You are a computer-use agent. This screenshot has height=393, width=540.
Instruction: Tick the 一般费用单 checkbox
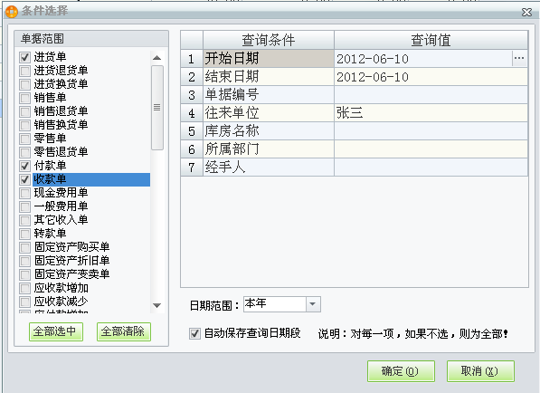pos(24,206)
